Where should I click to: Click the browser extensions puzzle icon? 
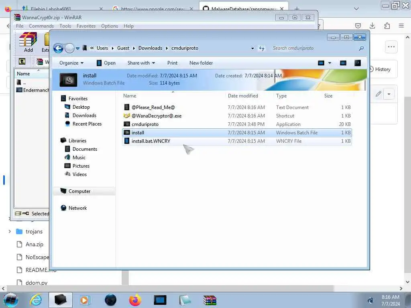point(387,25)
